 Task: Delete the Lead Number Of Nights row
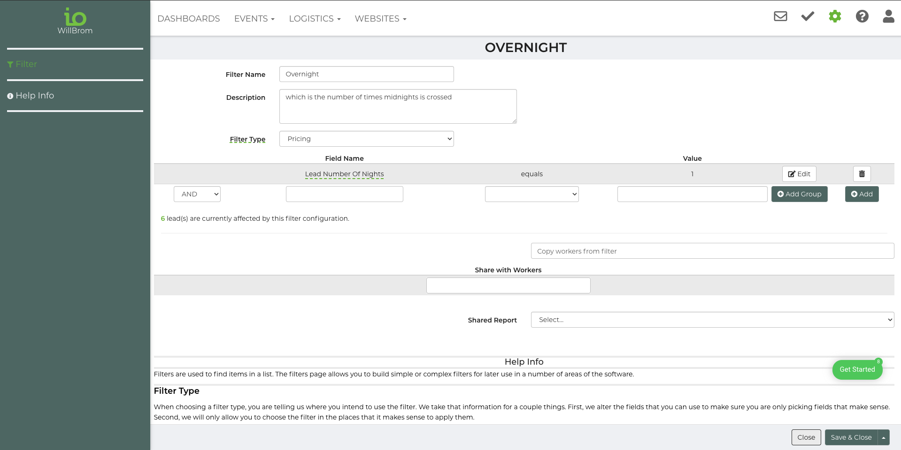click(862, 174)
